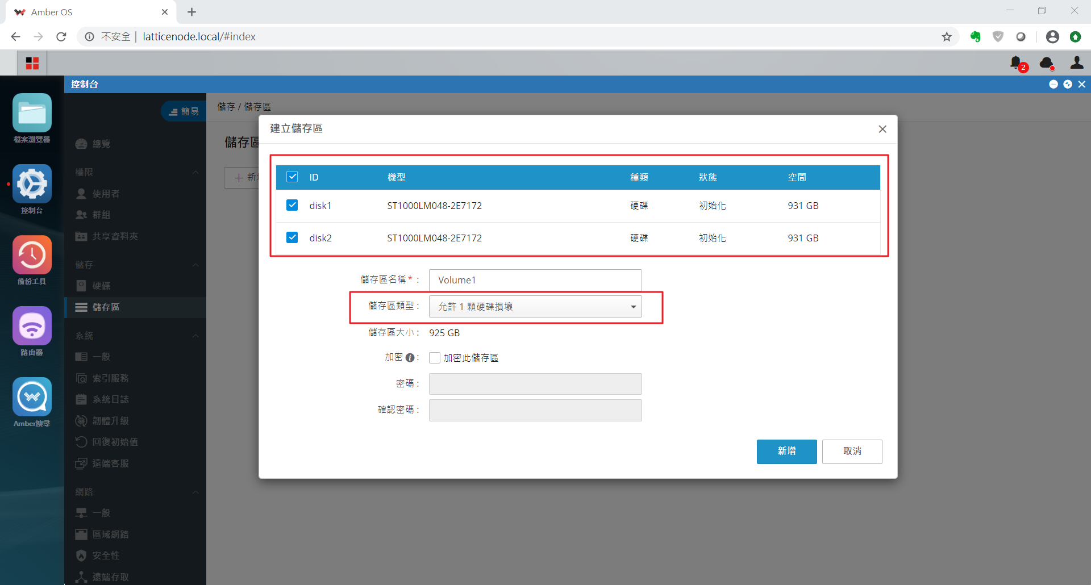Reload the browser page
The image size is (1091, 585).
(61, 36)
